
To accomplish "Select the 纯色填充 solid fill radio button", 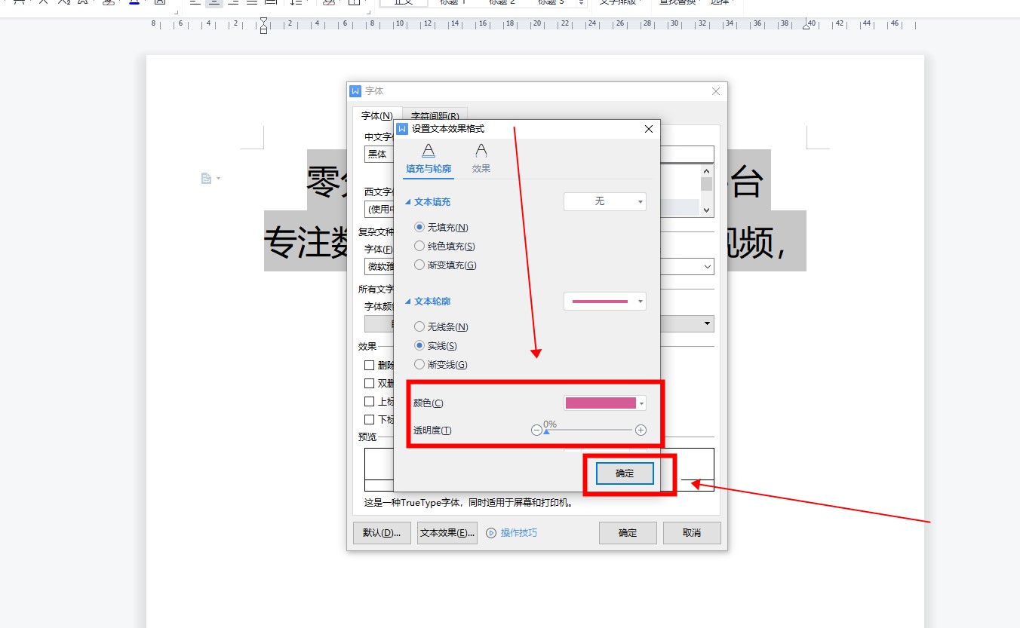I will (419, 246).
